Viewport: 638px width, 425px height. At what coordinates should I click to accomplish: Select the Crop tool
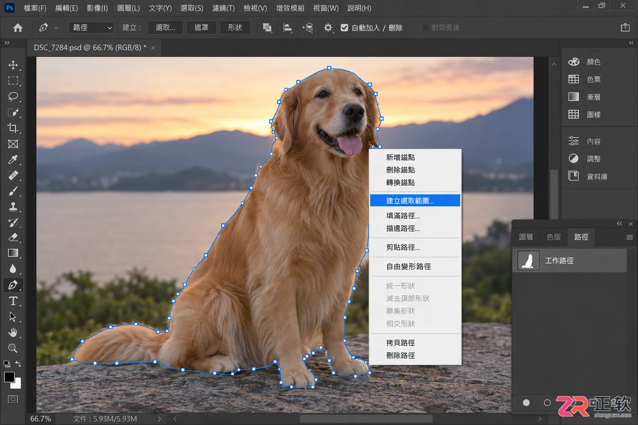(13, 128)
